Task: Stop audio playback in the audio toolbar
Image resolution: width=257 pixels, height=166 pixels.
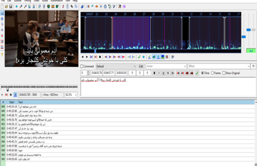Action: click(99, 57)
